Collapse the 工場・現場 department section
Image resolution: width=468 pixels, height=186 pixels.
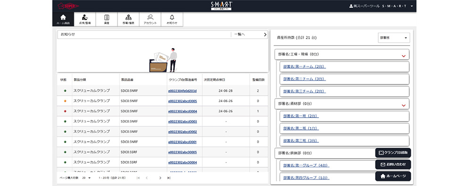403,56
